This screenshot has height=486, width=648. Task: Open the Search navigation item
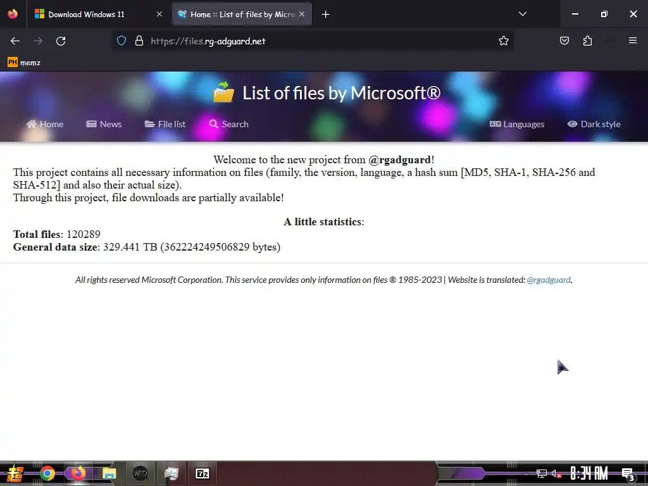point(228,124)
